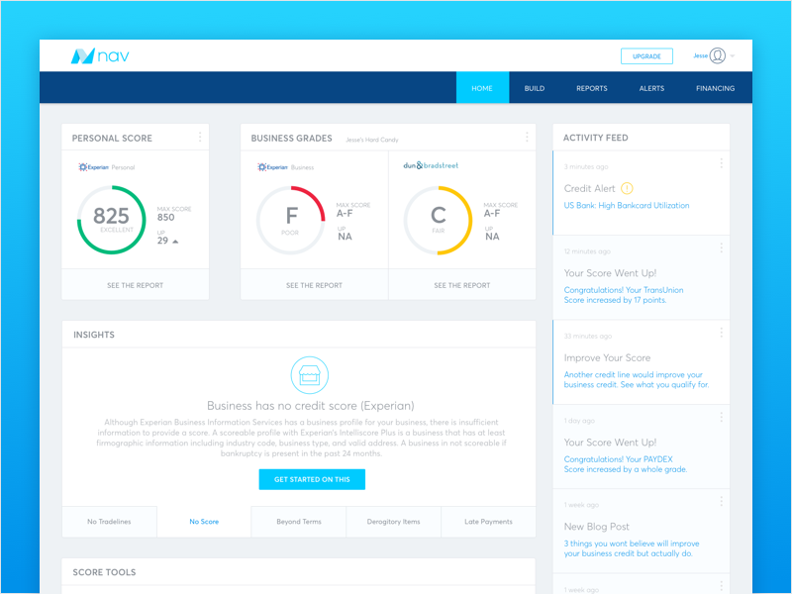Open the Business Grades card options menu icon
The image size is (792, 594).
(526, 137)
